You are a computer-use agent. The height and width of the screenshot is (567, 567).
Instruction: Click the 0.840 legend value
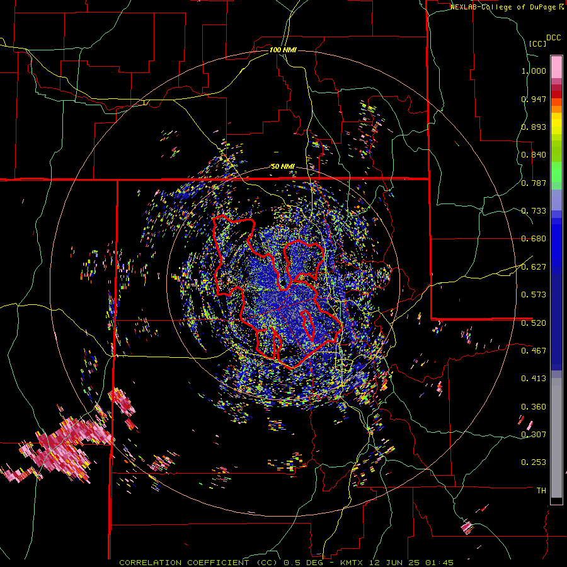tap(534, 155)
